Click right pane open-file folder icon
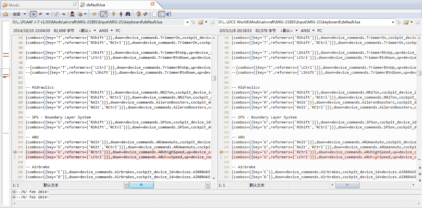The height and width of the screenshot is (208, 422). pos(406,22)
